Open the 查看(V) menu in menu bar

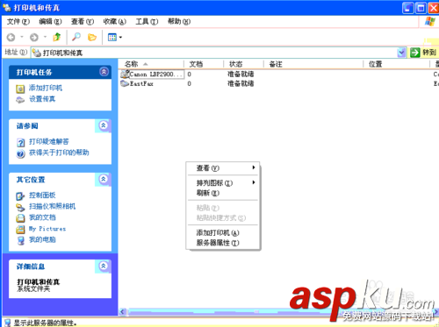coord(83,22)
